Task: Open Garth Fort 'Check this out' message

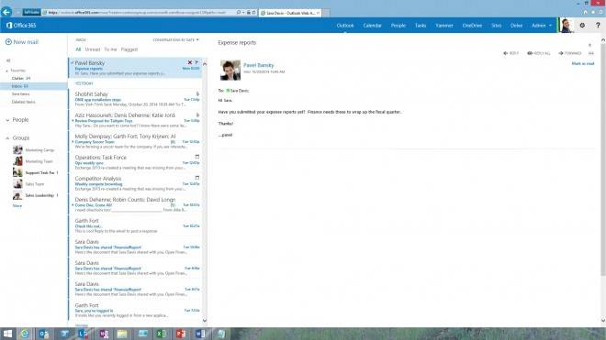Action: [135, 225]
